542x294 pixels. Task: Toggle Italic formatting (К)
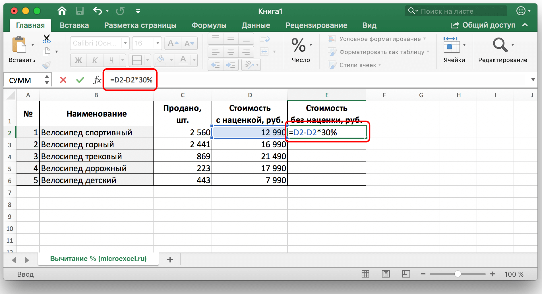(x=95, y=60)
